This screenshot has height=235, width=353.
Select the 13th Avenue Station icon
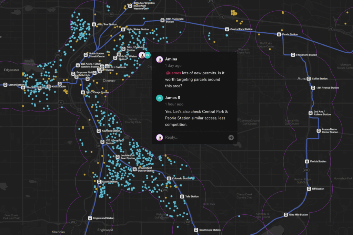tap(313, 88)
